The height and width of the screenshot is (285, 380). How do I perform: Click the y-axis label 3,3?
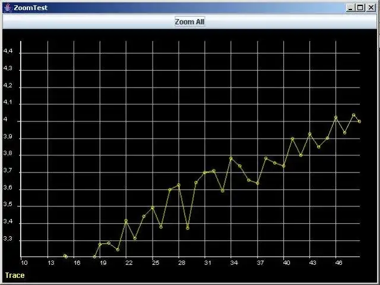pyautogui.click(x=8, y=239)
